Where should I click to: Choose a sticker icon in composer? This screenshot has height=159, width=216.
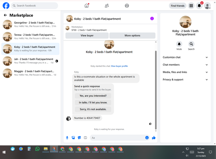79,138
